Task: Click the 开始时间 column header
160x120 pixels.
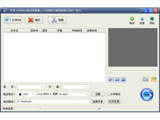Action: pos(79,31)
